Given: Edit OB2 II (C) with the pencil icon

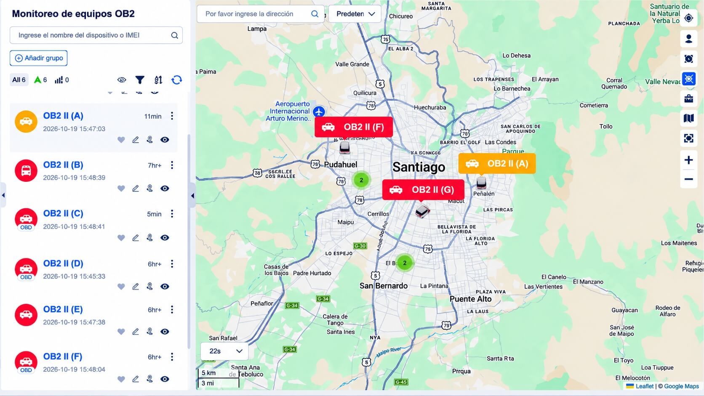Looking at the screenshot, I should pyautogui.click(x=136, y=238).
